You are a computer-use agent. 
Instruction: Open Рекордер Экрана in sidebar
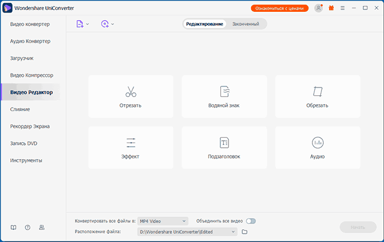click(x=30, y=126)
